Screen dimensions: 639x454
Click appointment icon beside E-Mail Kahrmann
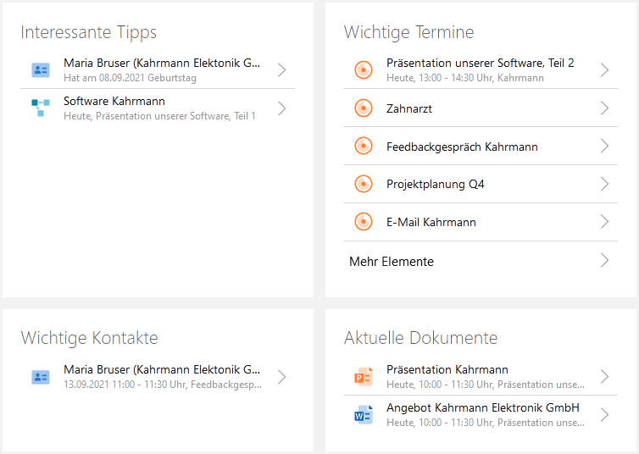pyautogui.click(x=363, y=222)
